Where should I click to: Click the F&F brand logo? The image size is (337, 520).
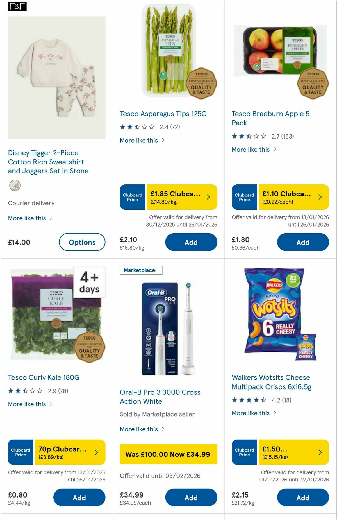pos(17,7)
